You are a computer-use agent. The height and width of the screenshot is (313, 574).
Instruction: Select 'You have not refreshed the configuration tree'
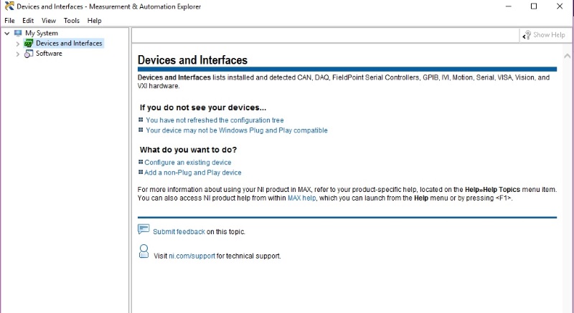click(x=215, y=120)
